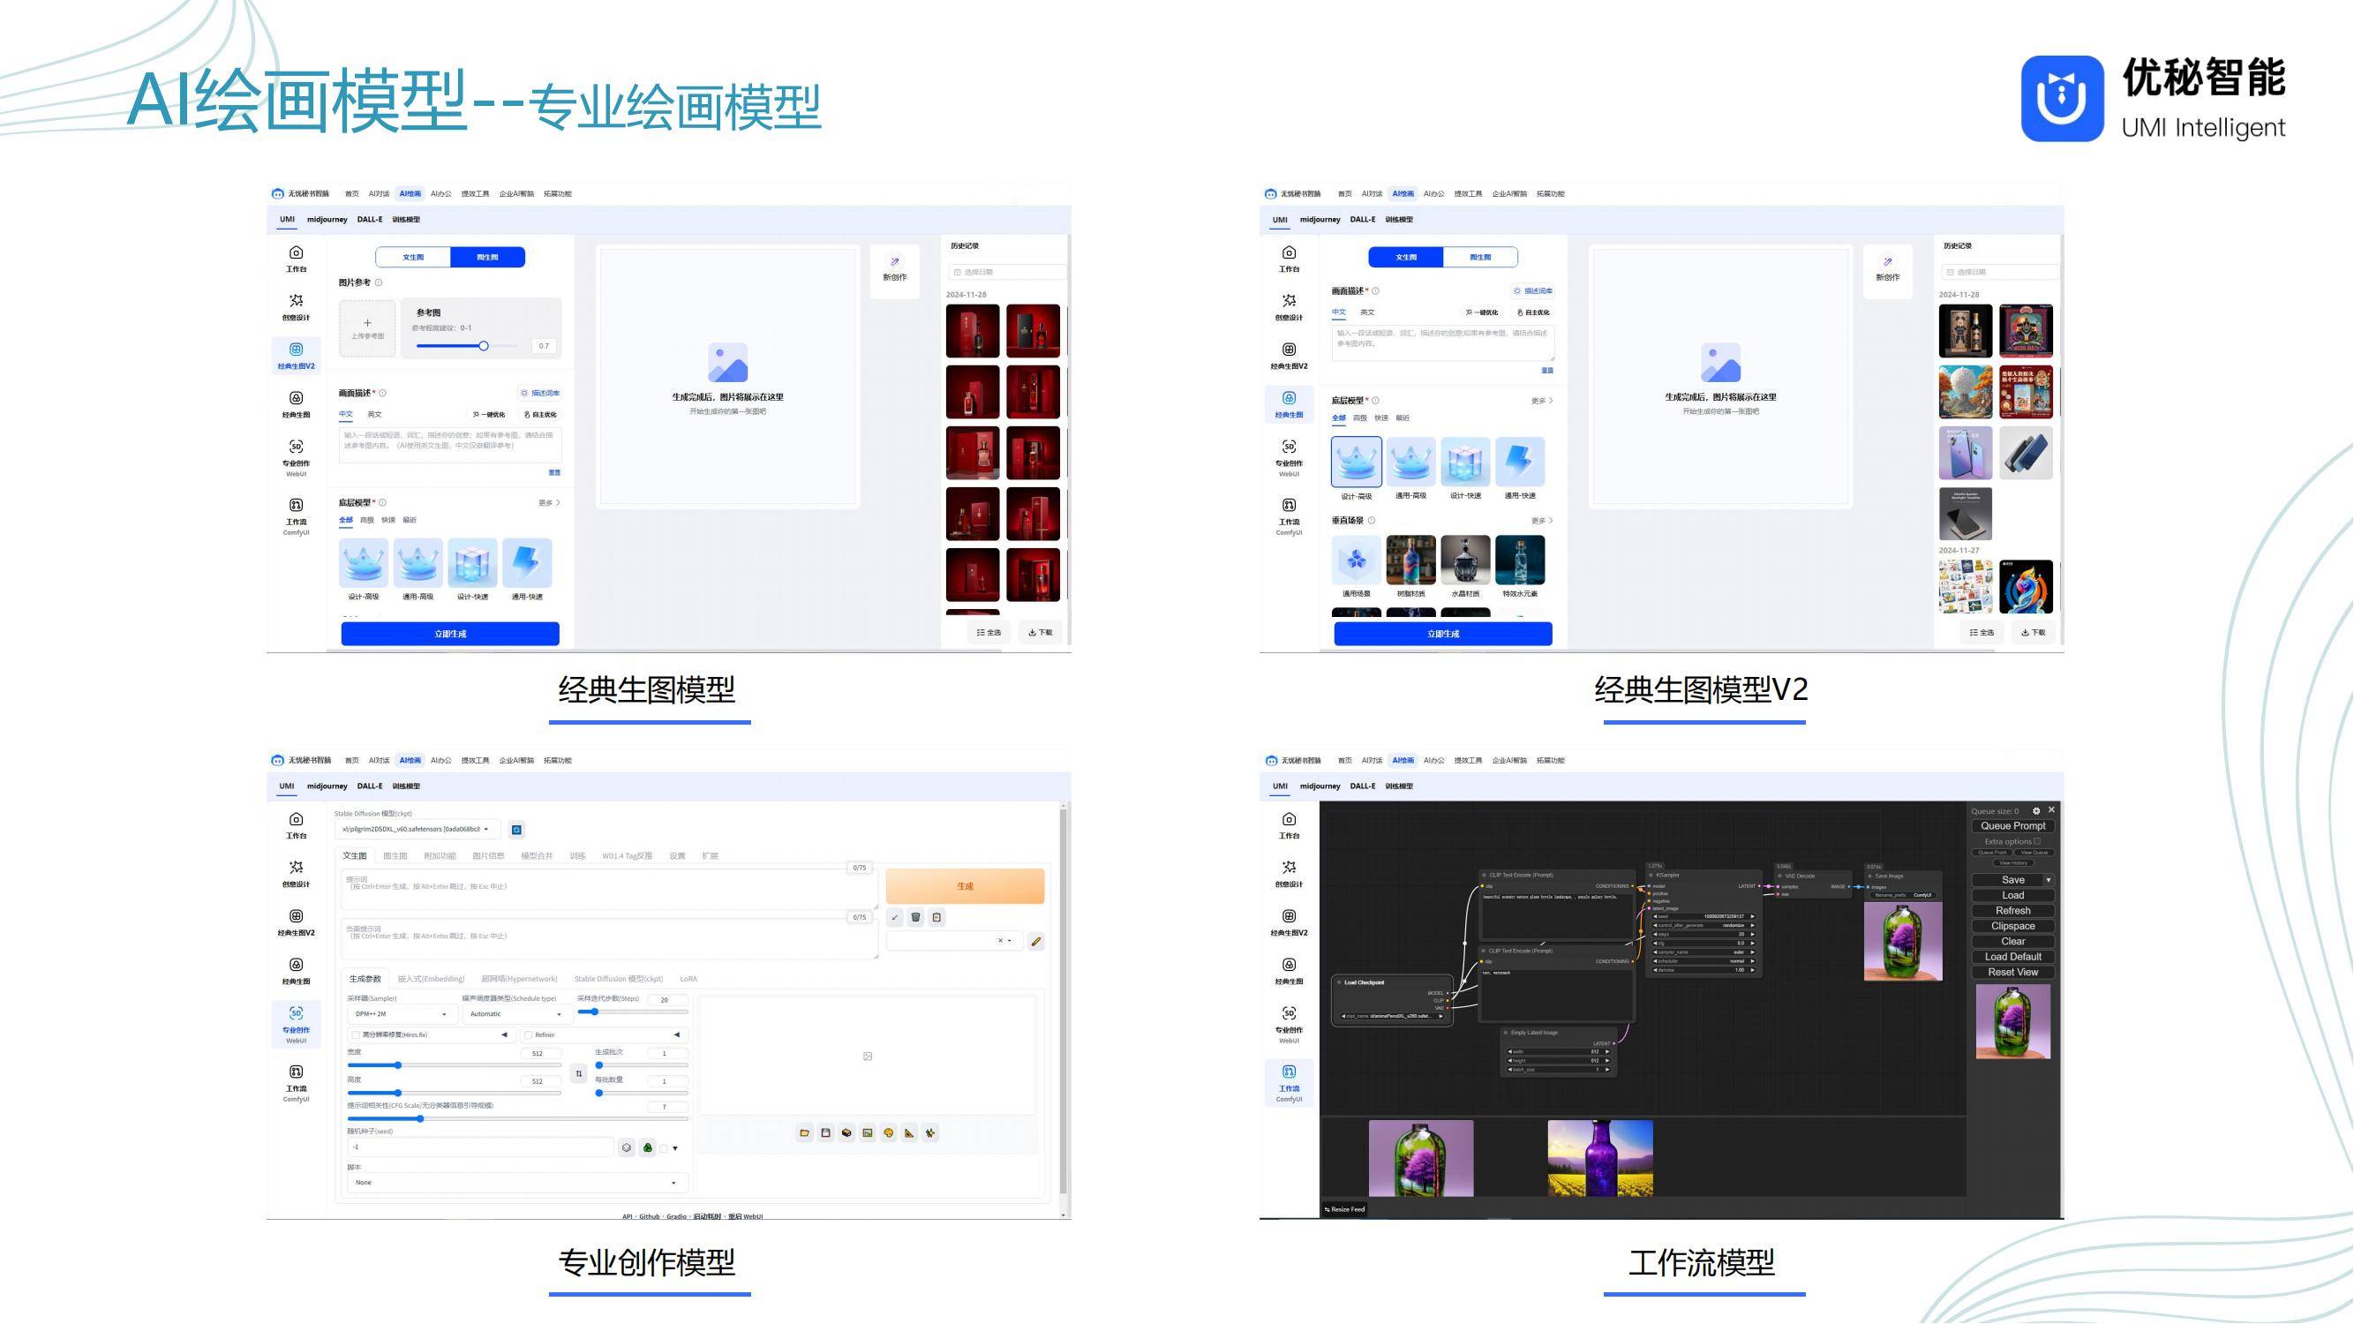Viewport: 2354px width, 1324px height.
Task: Expand the Automatic schedule type dropdown
Action: (x=515, y=1014)
